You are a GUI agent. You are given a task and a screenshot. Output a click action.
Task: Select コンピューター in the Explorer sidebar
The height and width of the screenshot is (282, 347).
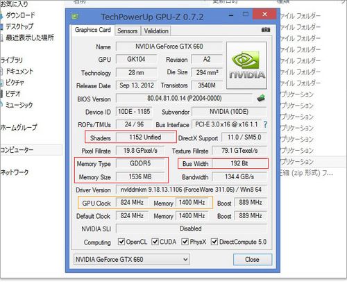17,150
